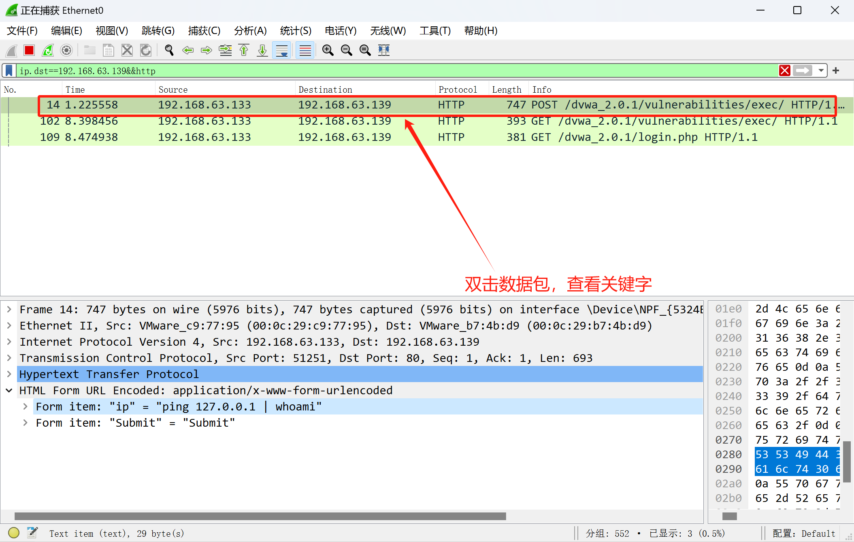Select packet 14 POST exec row

tap(427, 105)
